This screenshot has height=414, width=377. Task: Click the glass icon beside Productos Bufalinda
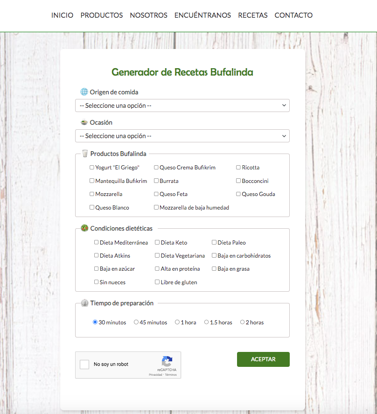coord(84,154)
